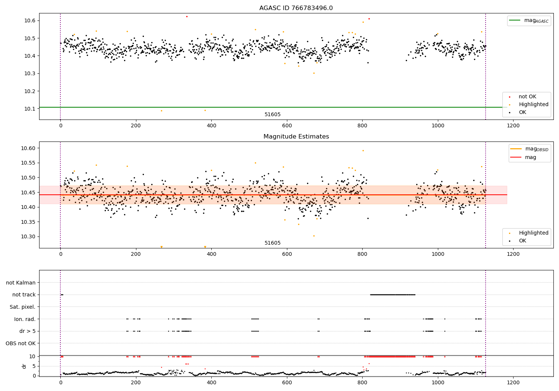Viewport: 559px width, 391px height.
Task: Click the 'dr' axis label at bottom
Action: (24, 366)
